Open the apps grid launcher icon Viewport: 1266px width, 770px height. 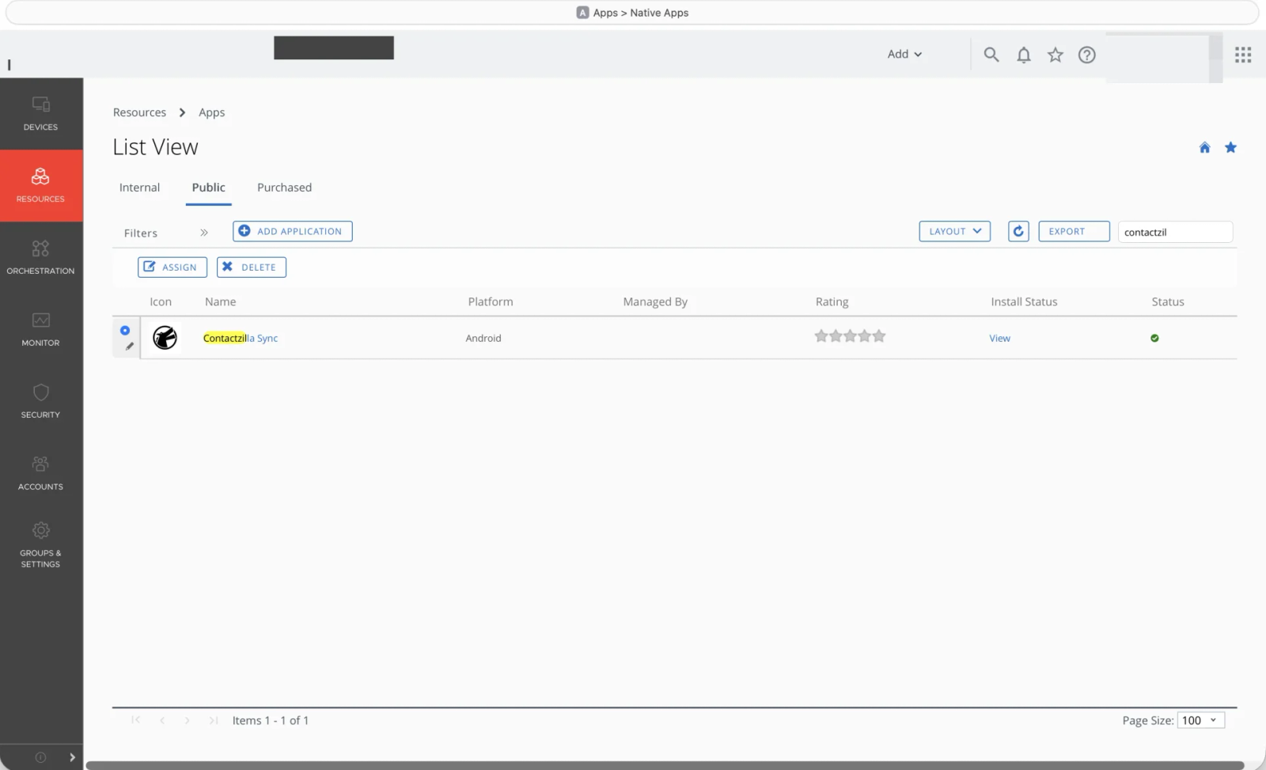coord(1243,55)
